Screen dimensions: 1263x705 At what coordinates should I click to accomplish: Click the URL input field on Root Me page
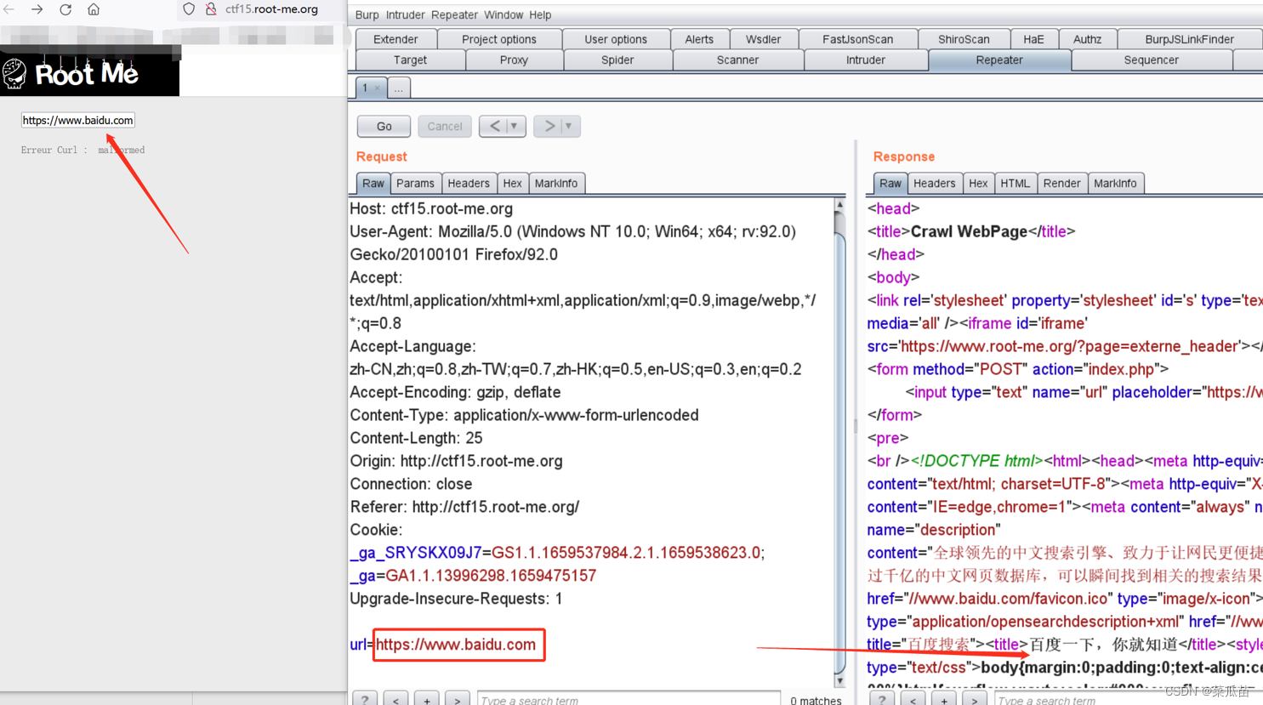77,120
